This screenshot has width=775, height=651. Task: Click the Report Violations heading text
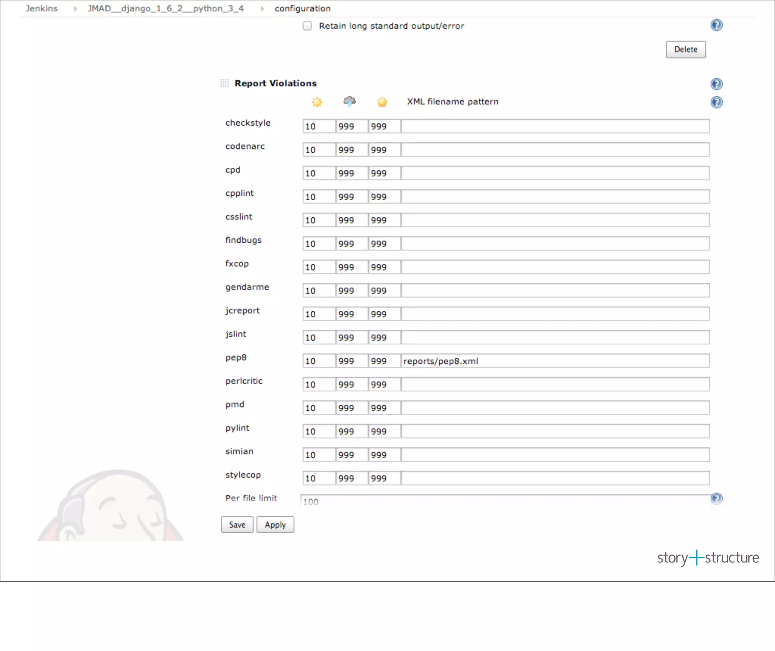(x=275, y=83)
